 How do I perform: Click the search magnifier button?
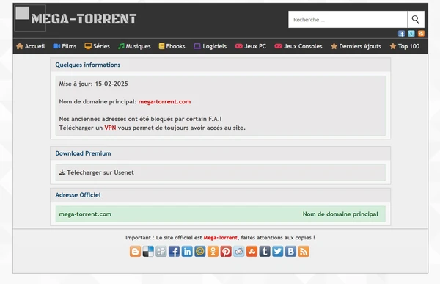pyautogui.click(x=416, y=19)
